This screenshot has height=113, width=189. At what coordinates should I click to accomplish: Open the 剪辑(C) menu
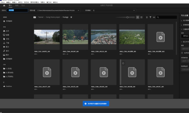pyautogui.click(x=14, y=2)
